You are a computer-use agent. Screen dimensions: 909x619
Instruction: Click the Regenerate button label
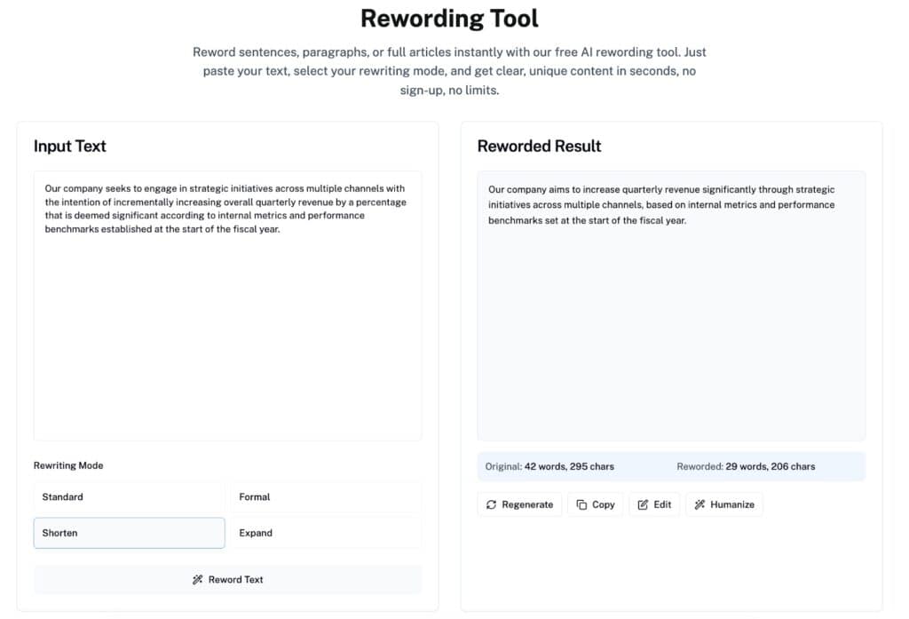tap(527, 504)
